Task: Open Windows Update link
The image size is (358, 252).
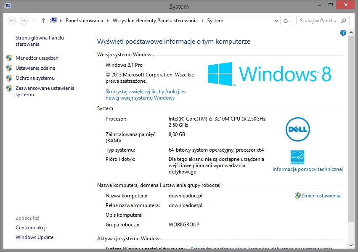Action: pos(34,237)
